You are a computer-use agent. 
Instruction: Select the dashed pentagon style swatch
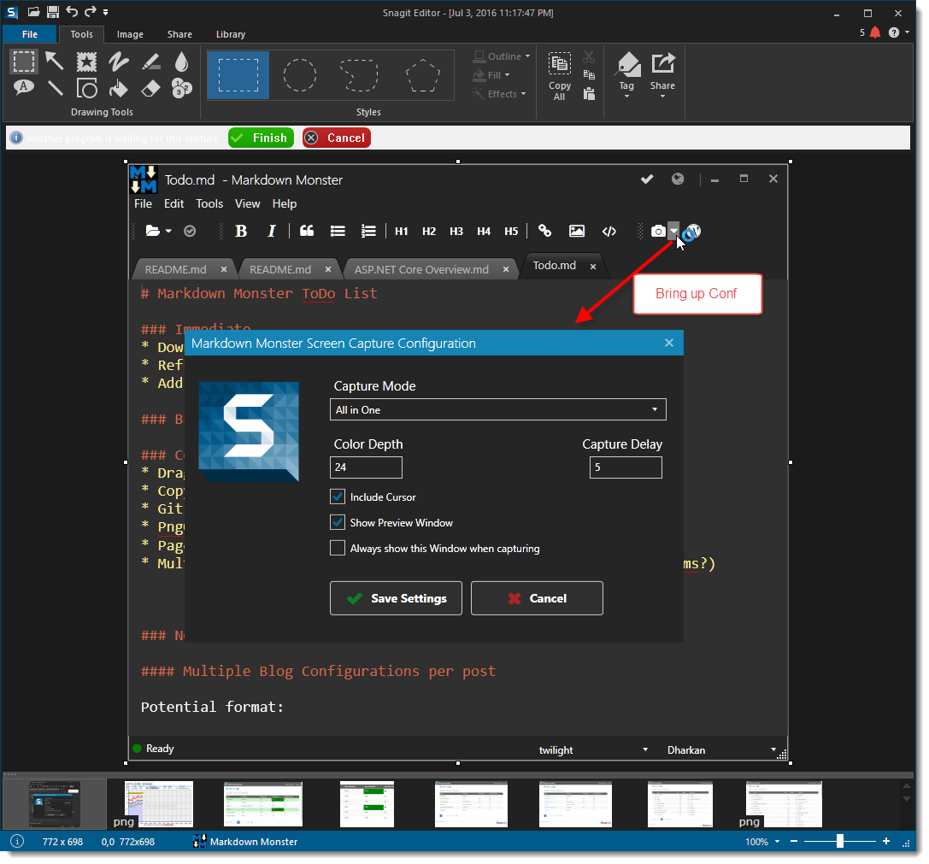coord(423,75)
